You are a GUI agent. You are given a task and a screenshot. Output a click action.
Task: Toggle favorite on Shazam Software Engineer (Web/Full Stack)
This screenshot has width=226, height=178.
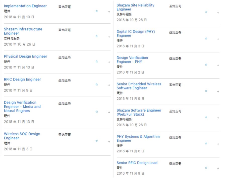[x=206, y=117]
